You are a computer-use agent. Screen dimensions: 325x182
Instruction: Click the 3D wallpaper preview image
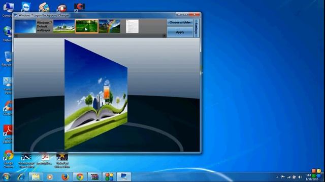pyautogui.click(x=96, y=95)
